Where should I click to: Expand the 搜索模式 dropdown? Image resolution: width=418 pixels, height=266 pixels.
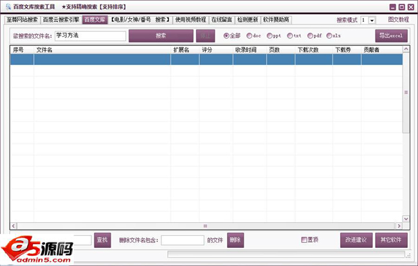(x=372, y=21)
